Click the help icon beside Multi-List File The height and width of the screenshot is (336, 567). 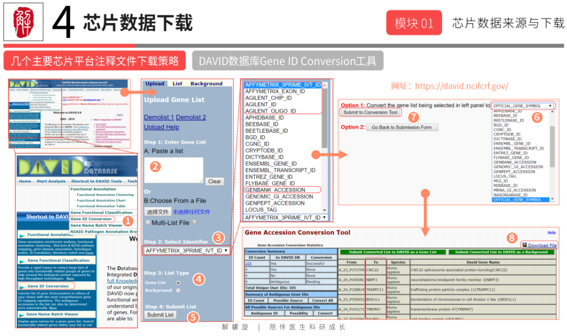[x=195, y=222]
